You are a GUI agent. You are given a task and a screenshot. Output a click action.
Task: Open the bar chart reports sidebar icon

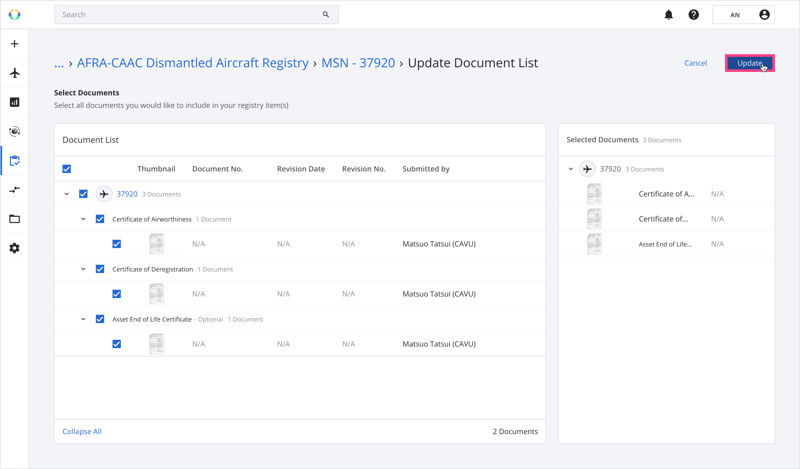tap(15, 102)
